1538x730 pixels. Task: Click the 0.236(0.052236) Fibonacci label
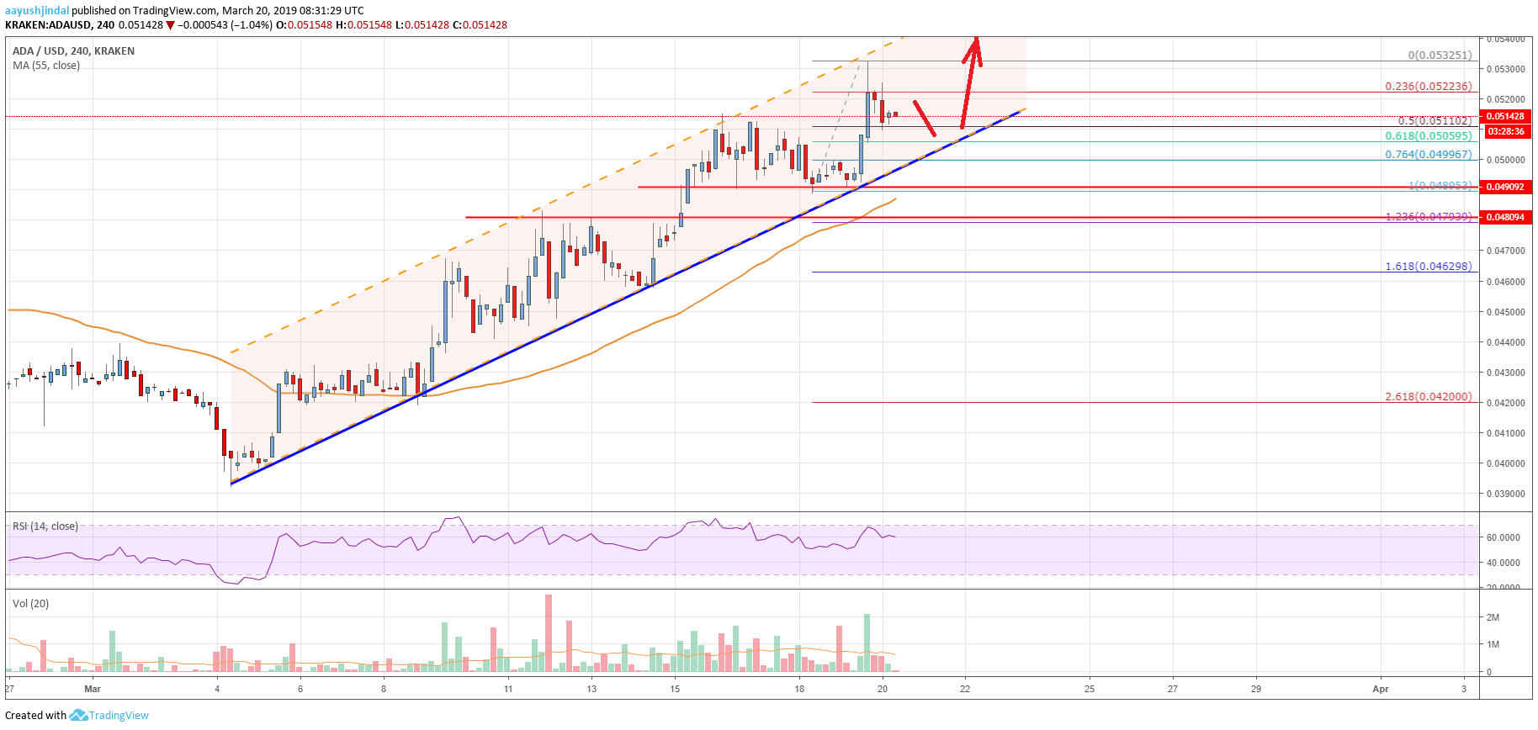(x=1429, y=87)
